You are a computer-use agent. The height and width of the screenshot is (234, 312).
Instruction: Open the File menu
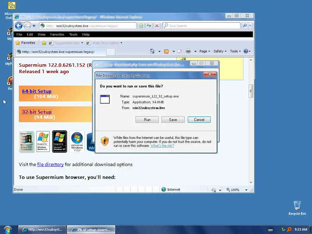click(x=19, y=34)
